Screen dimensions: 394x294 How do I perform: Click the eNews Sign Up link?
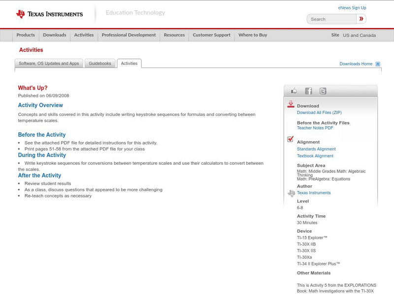coord(352,8)
